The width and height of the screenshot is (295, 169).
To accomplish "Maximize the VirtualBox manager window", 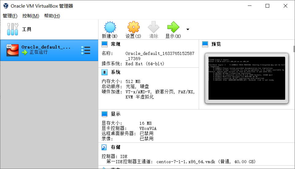I will [267, 6].
